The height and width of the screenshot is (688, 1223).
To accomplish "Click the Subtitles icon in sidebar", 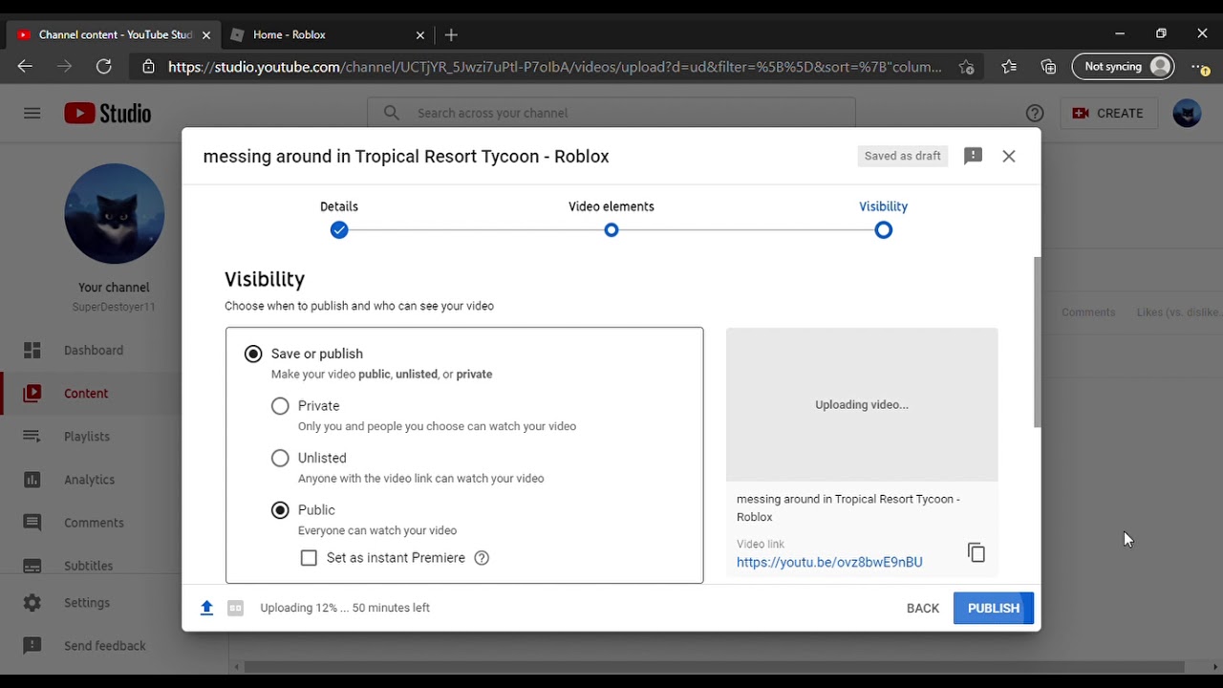I will click(32, 566).
